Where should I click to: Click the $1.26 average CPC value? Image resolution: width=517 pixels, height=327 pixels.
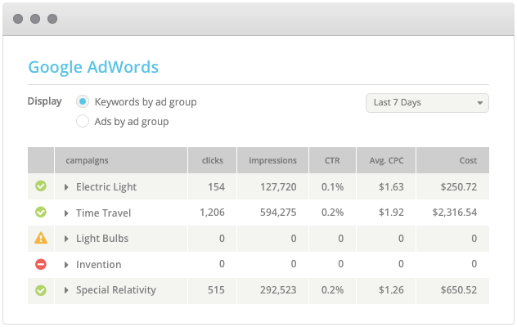tap(391, 290)
